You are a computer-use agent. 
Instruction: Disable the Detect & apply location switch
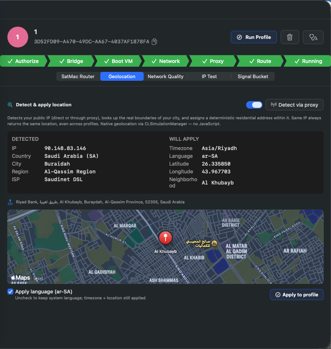pyautogui.click(x=254, y=105)
